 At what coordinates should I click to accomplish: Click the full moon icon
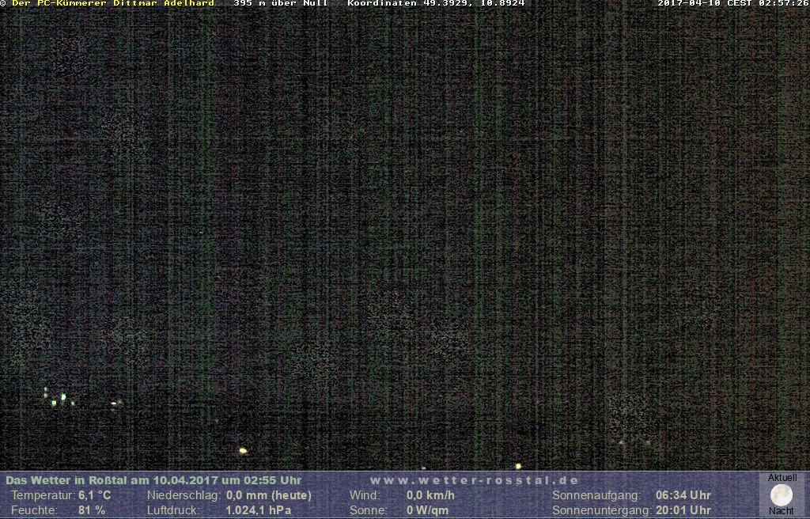[781, 495]
